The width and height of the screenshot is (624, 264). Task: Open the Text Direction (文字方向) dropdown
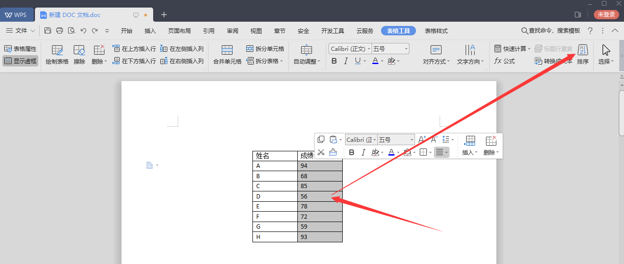click(x=470, y=55)
